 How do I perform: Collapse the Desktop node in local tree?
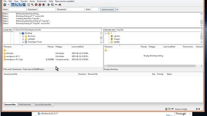point(20,33)
